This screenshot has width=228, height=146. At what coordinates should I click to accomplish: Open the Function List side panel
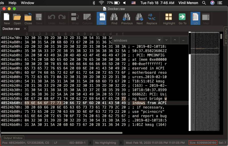pyautogui.click(x=226, y=36)
